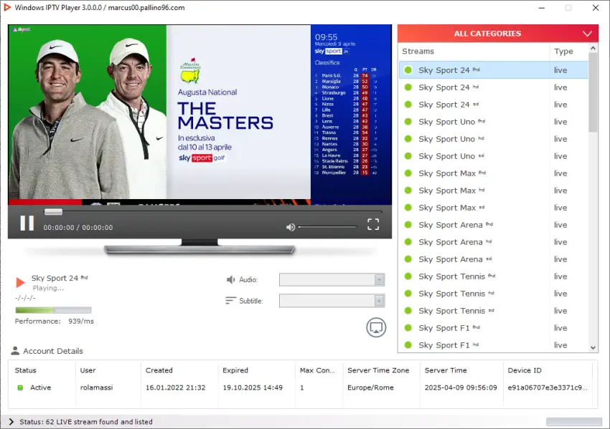
Task: Click the screen cast icon
Action: pyautogui.click(x=376, y=327)
